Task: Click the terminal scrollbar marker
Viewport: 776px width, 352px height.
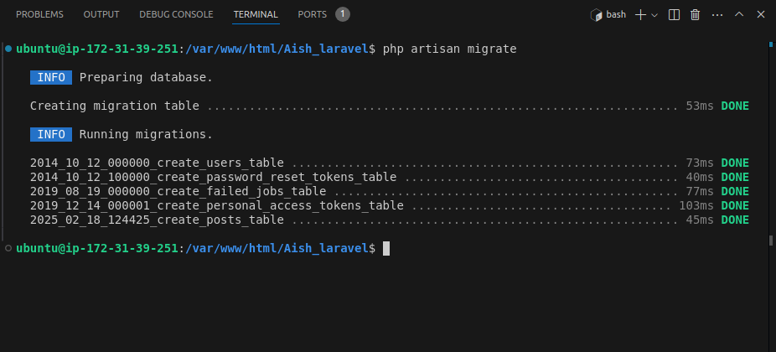Action: coord(771,241)
